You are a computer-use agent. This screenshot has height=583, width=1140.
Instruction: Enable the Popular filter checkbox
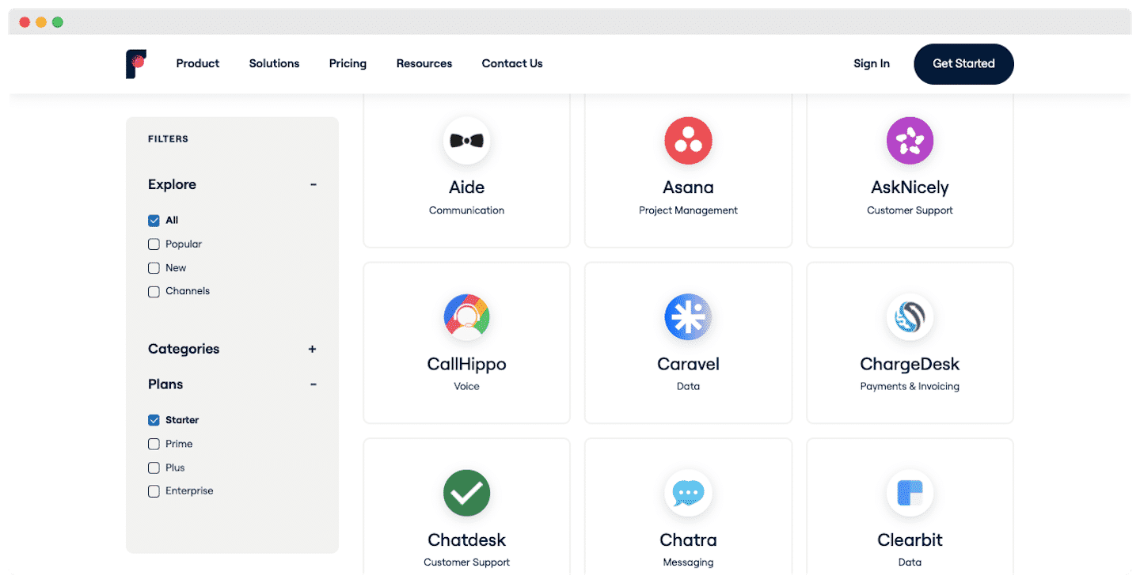(x=154, y=244)
